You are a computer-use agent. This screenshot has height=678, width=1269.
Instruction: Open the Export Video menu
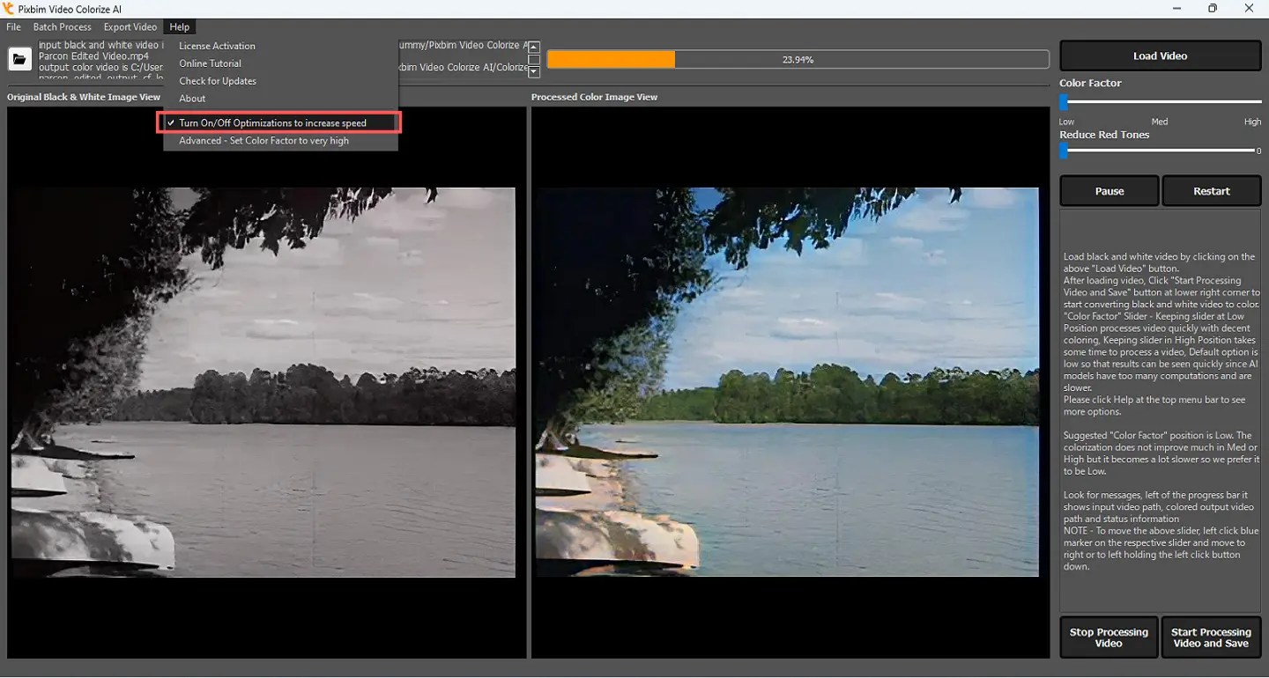pos(130,26)
